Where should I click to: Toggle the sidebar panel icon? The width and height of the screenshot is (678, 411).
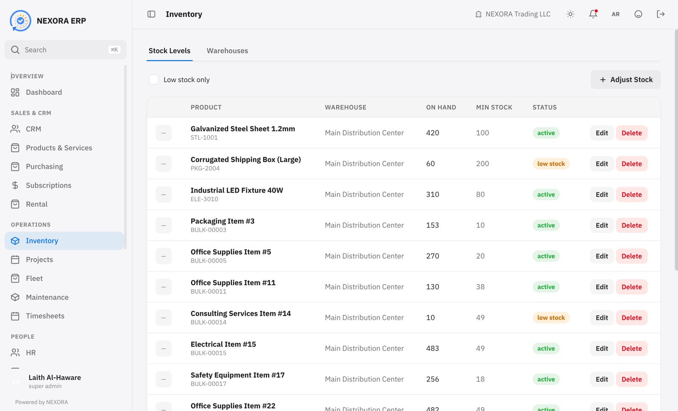click(x=151, y=14)
